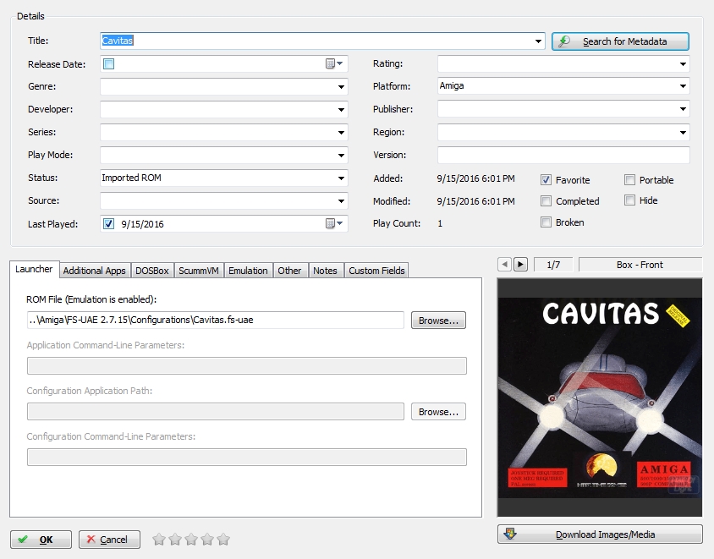
Task: Open the Publisher dropdown
Action: point(683,109)
